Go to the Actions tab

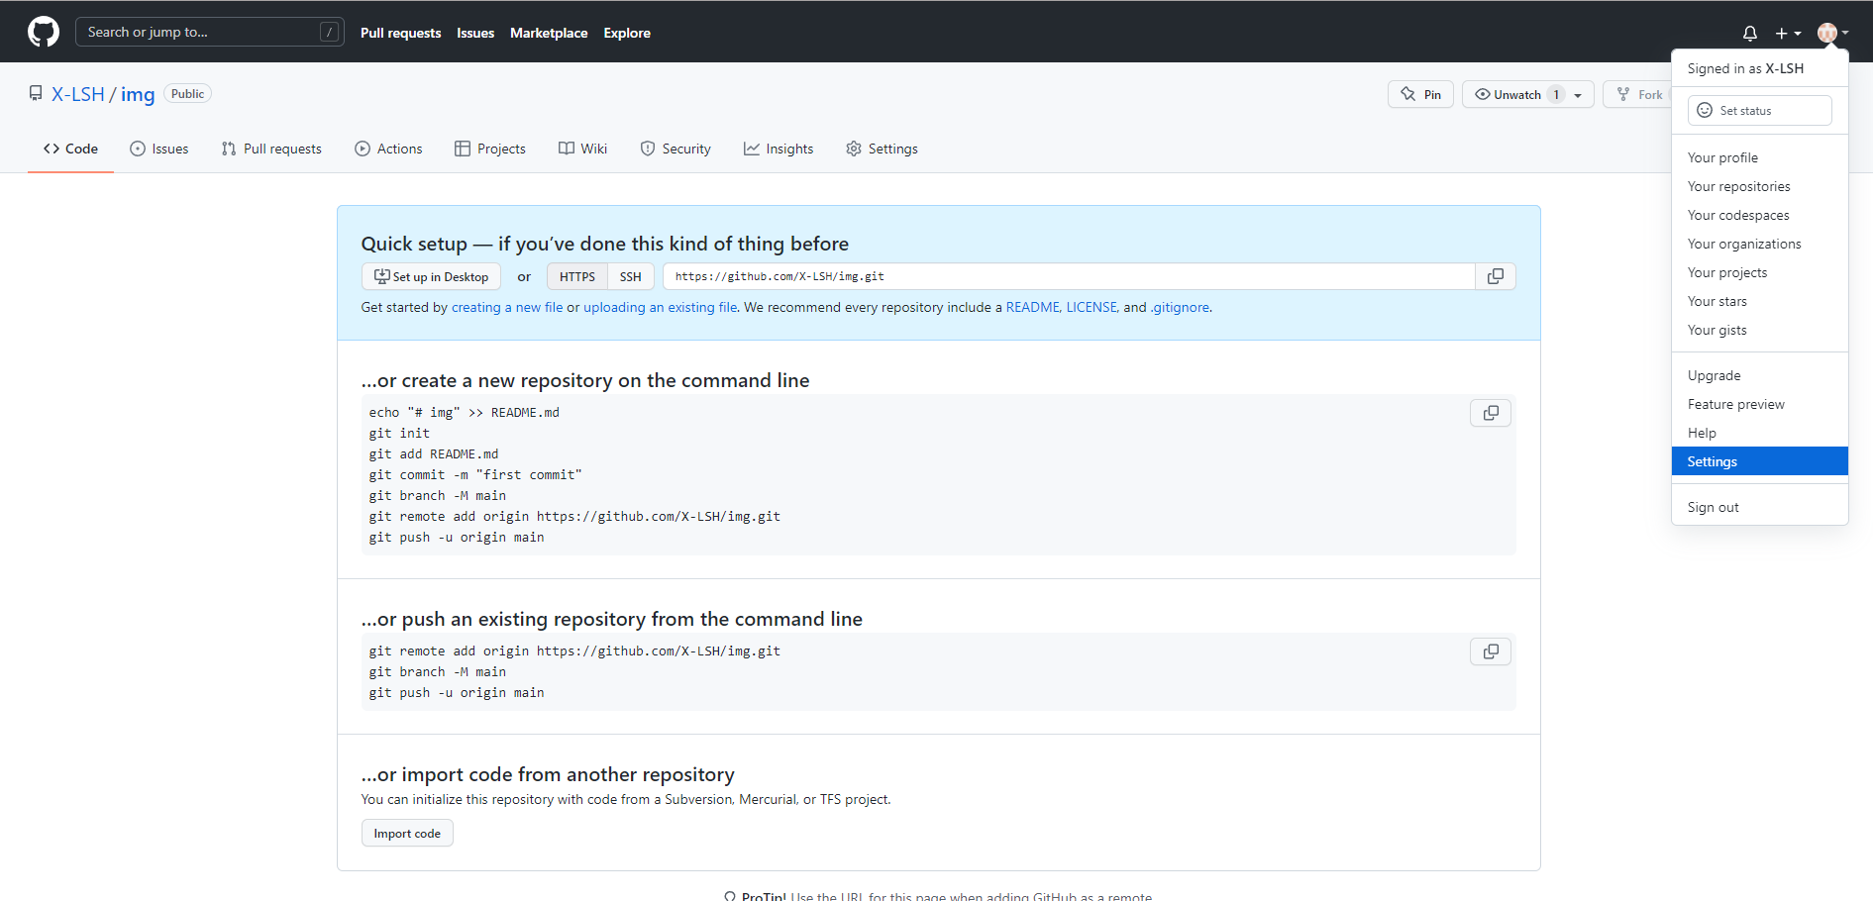pos(388,149)
